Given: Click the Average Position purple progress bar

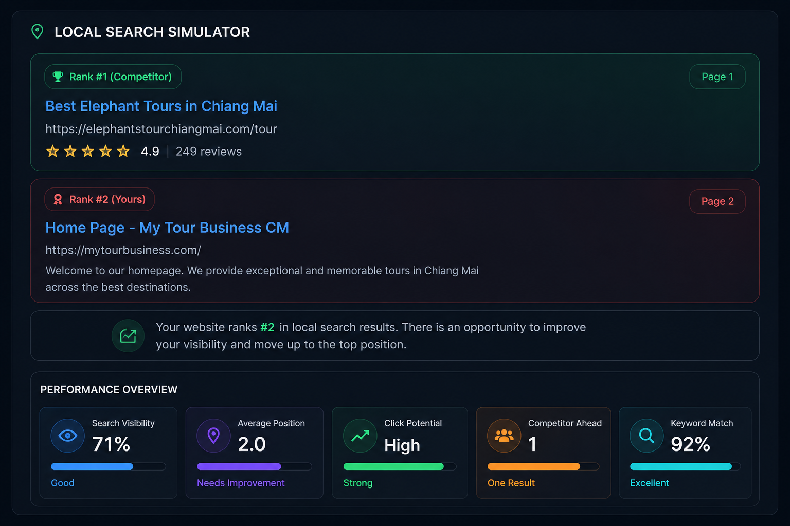Looking at the screenshot, I should 255,466.
